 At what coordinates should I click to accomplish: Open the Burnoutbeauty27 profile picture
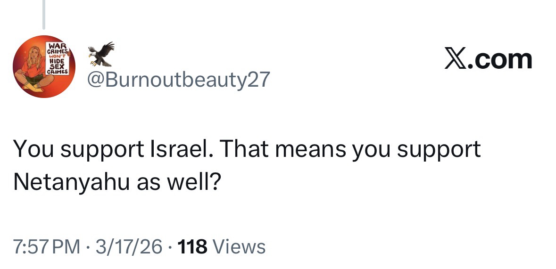pos(44,66)
